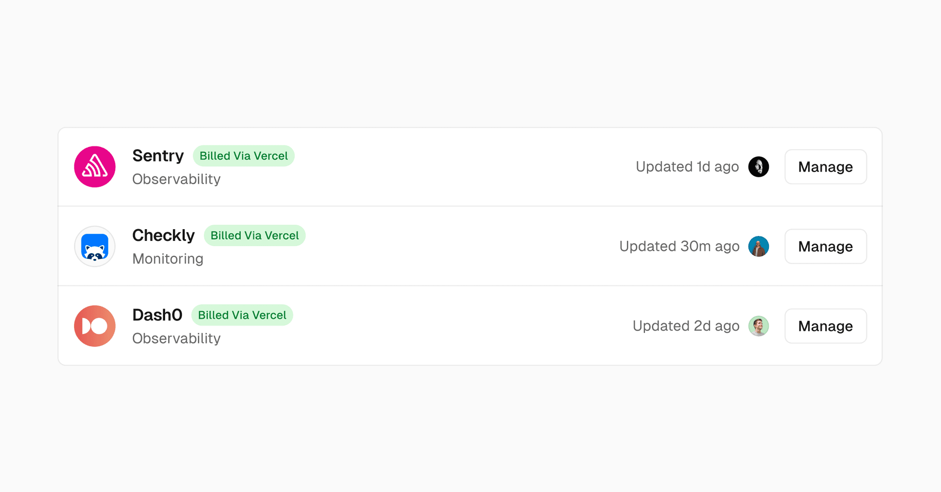The image size is (941, 492).
Task: Click the Updated 30m ago text
Action: tap(679, 246)
